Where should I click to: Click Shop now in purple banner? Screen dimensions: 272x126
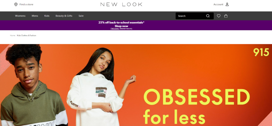[121, 26]
